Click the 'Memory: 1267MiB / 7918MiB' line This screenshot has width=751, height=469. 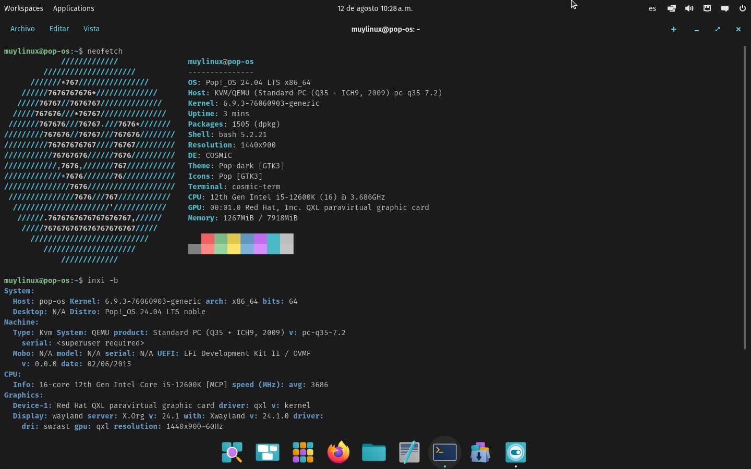pyautogui.click(x=243, y=218)
